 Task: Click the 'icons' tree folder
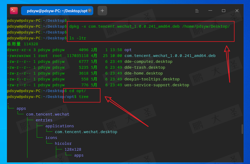(51, 138)
